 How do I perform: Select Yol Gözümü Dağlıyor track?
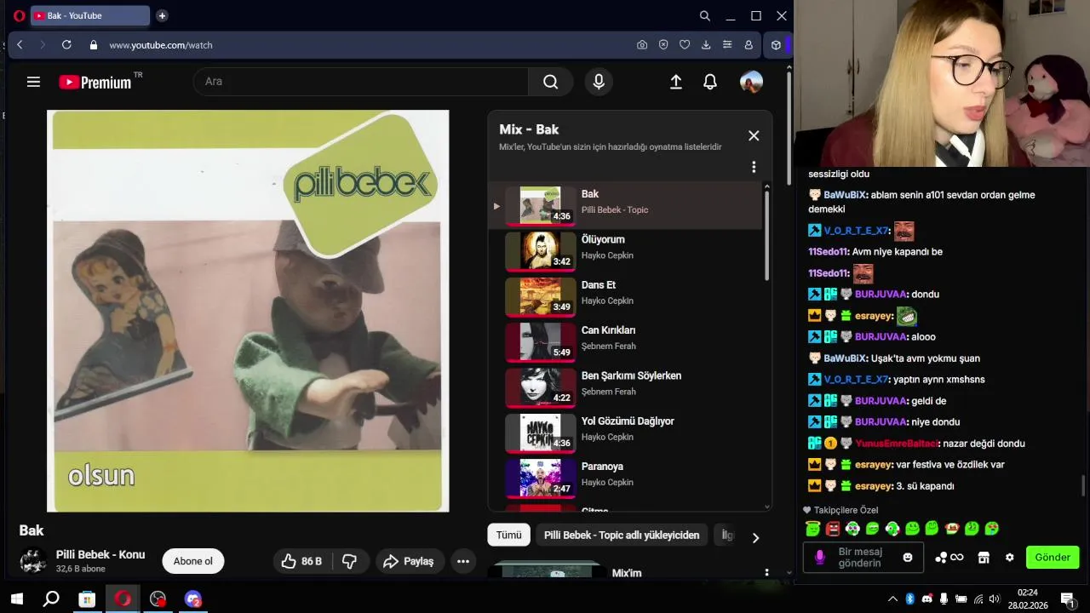(x=625, y=432)
